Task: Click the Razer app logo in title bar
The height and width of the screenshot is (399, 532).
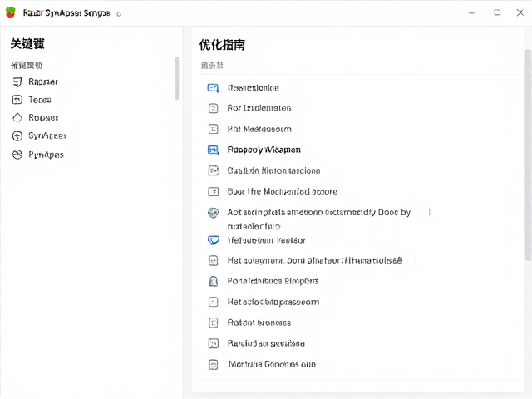Action: pos(11,12)
